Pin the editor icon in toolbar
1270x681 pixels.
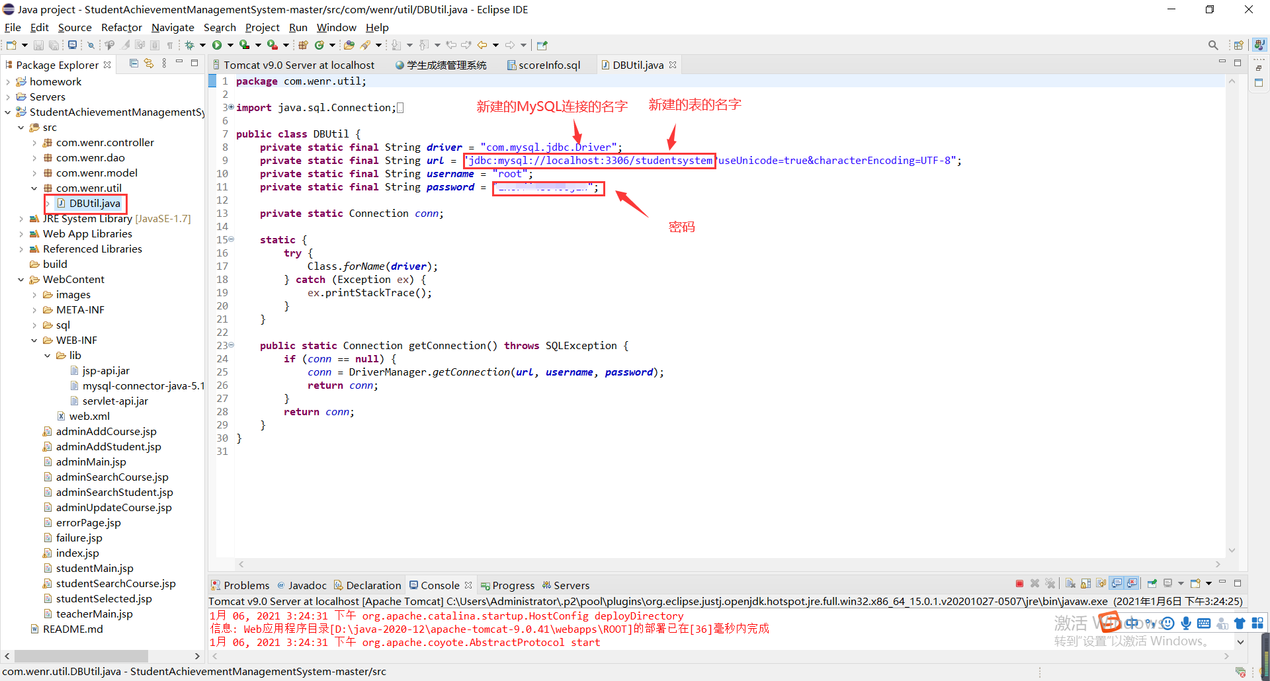click(542, 45)
